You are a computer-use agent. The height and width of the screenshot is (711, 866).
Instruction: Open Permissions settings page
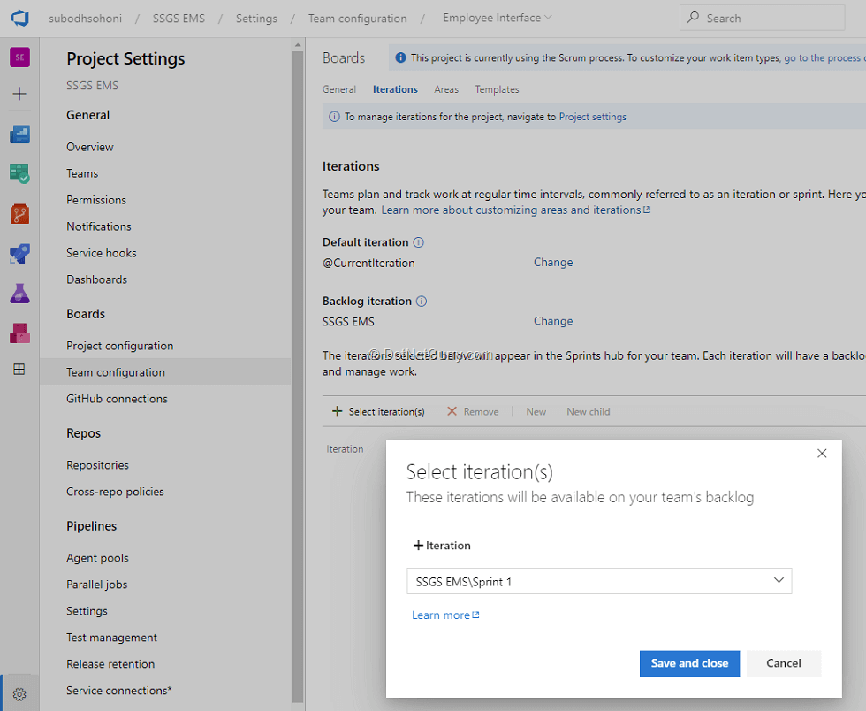(96, 200)
